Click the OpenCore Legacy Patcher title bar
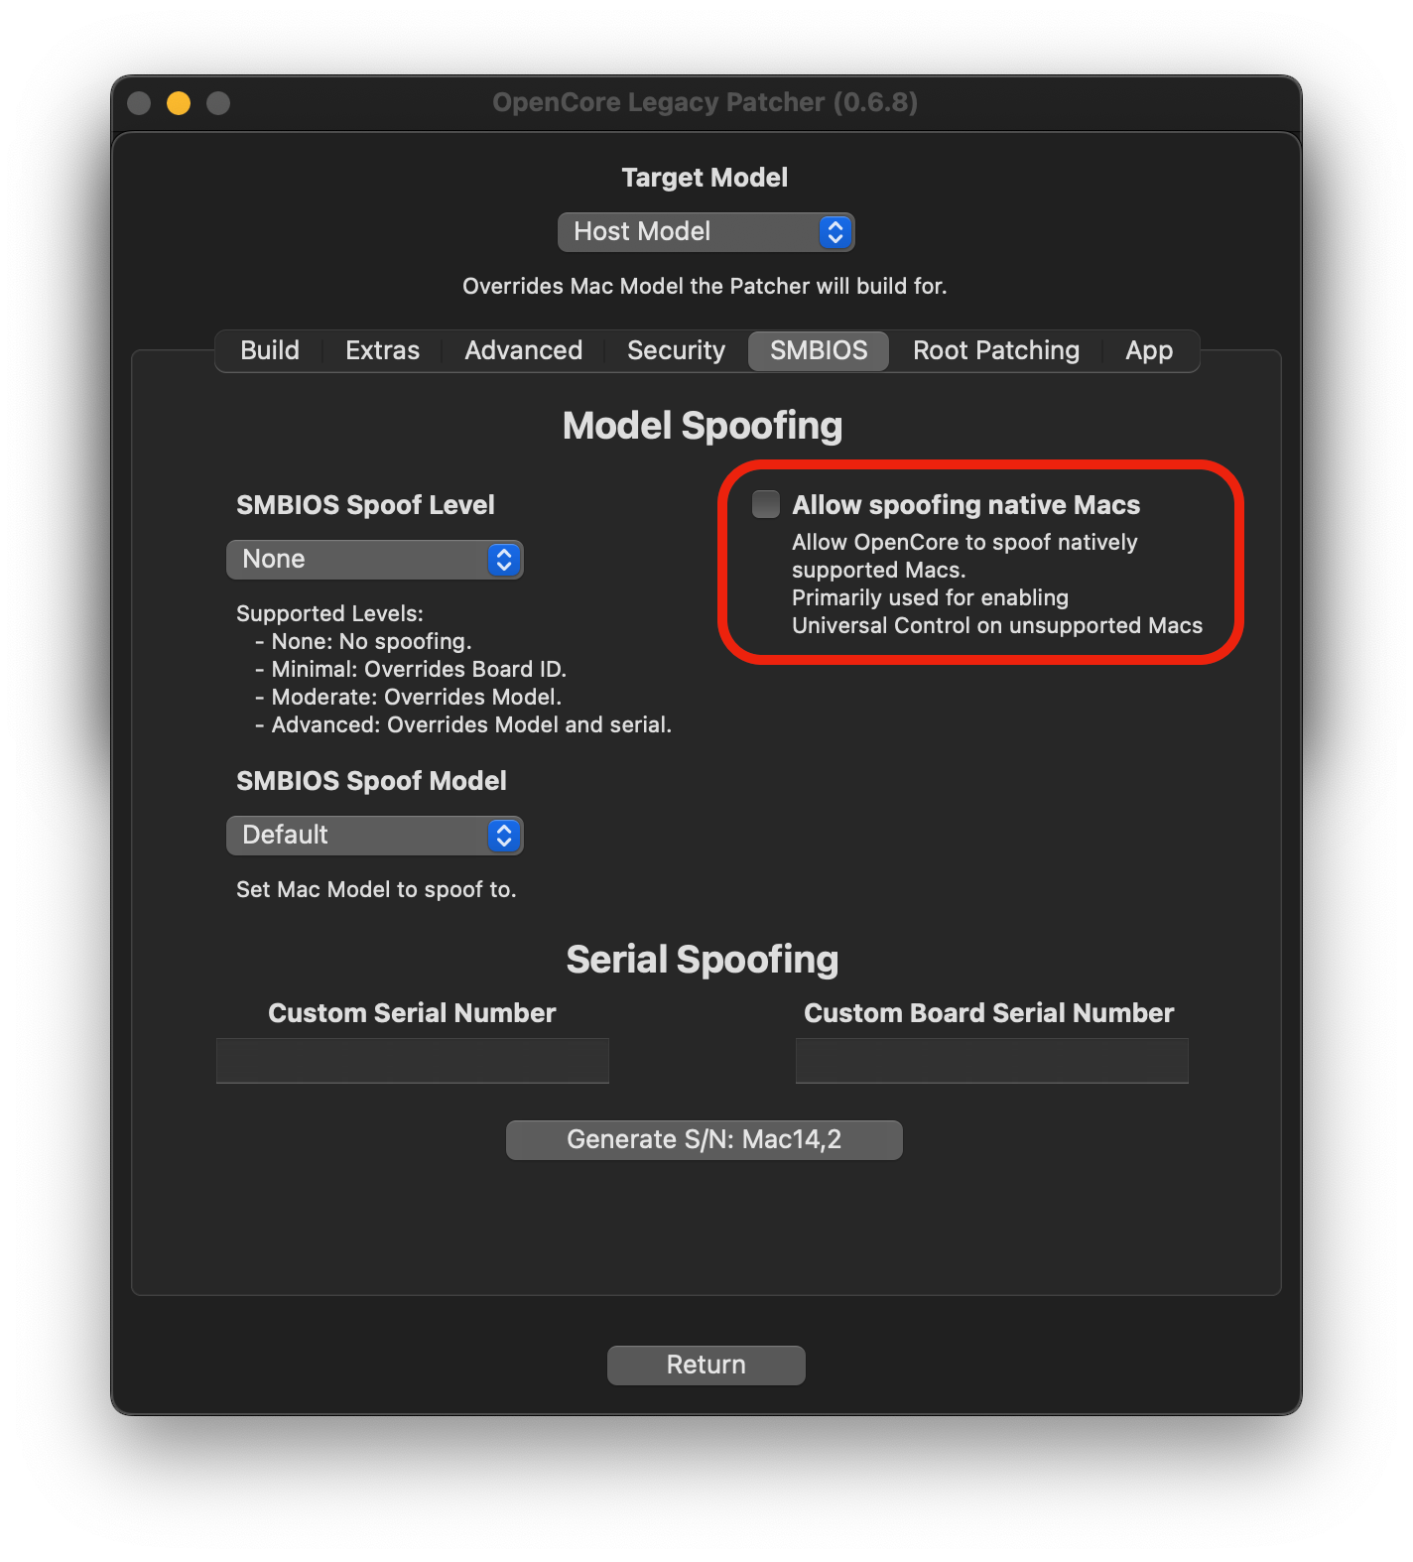 tap(705, 103)
